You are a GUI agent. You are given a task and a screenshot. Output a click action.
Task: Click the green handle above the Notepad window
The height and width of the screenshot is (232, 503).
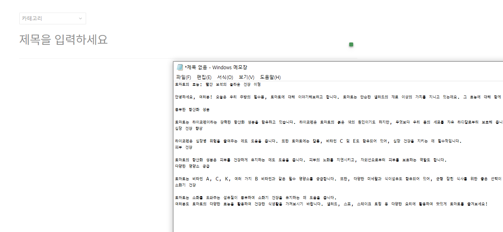pos(350,44)
